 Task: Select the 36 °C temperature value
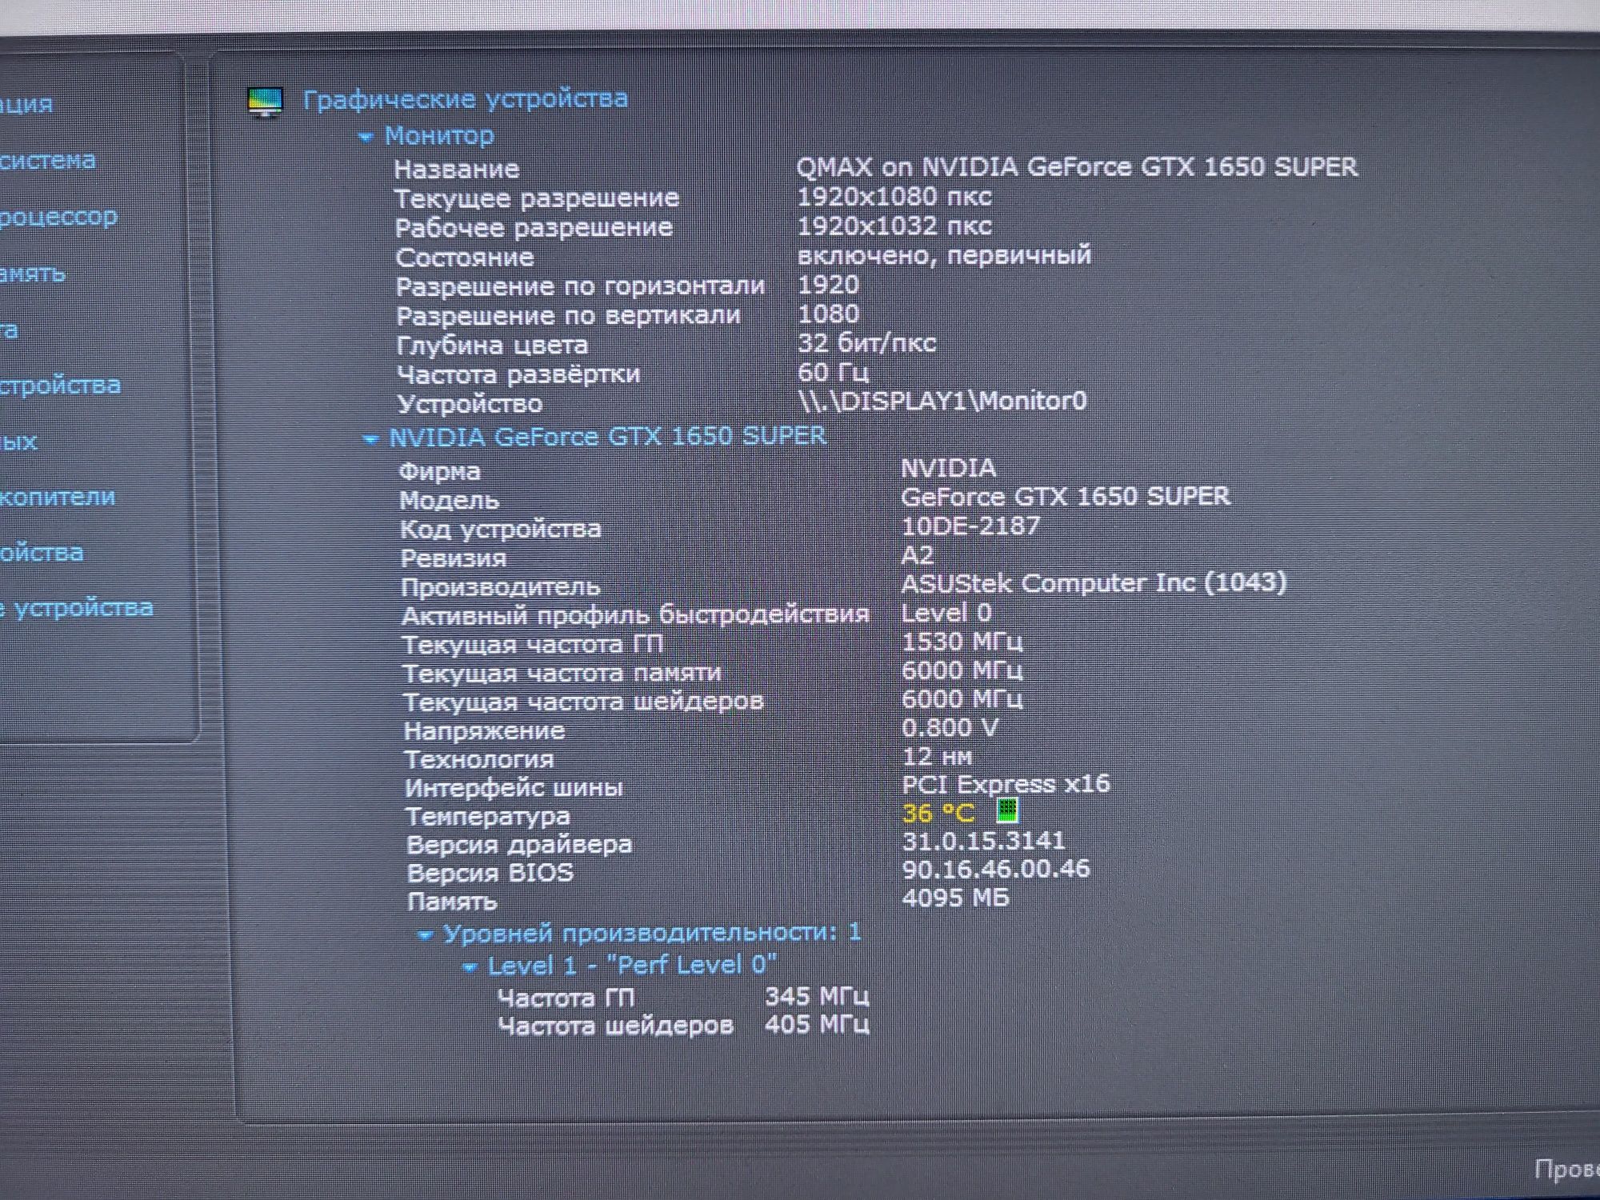click(x=938, y=814)
